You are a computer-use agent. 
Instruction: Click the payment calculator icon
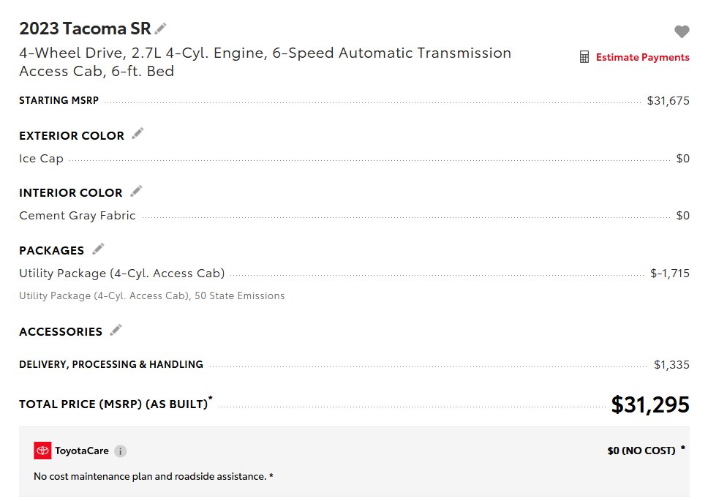(x=584, y=57)
